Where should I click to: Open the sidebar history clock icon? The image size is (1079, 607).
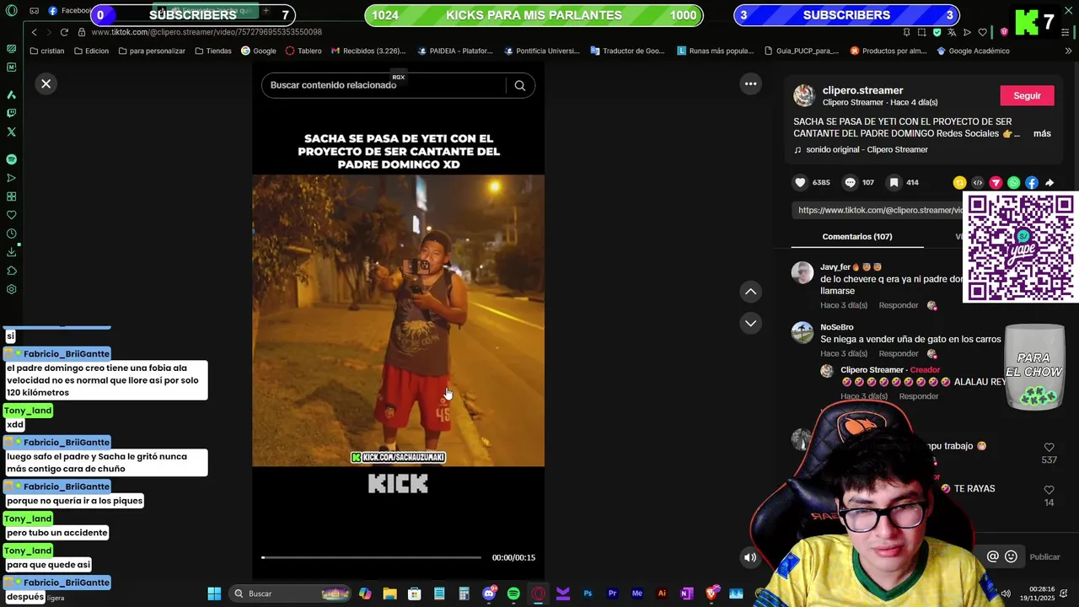(x=11, y=234)
